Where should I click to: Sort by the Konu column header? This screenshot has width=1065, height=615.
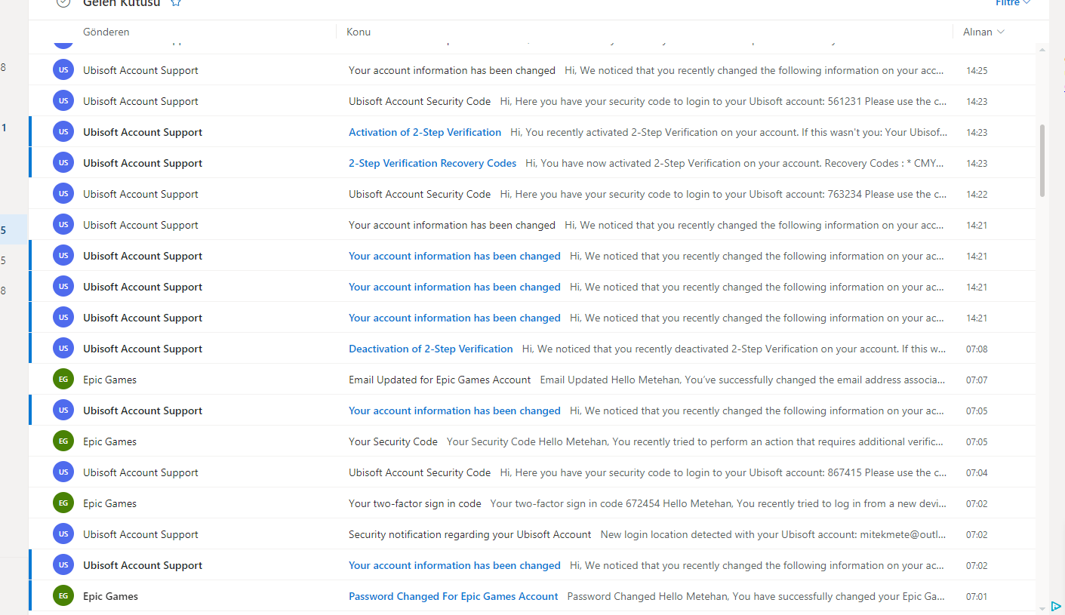pyautogui.click(x=359, y=32)
